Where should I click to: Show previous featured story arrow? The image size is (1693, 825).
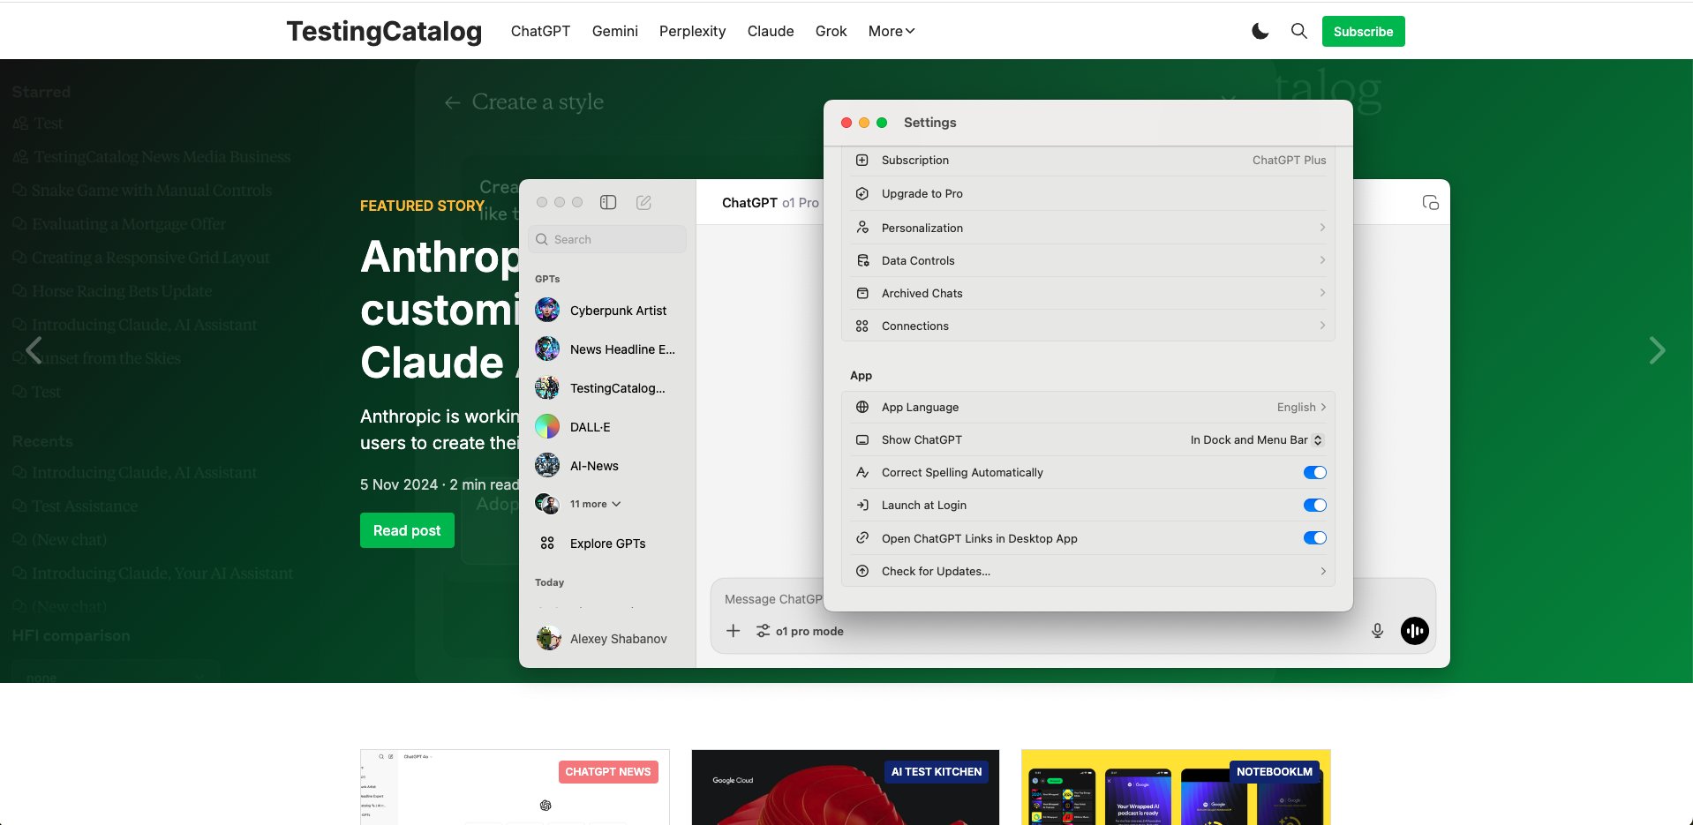(x=34, y=350)
